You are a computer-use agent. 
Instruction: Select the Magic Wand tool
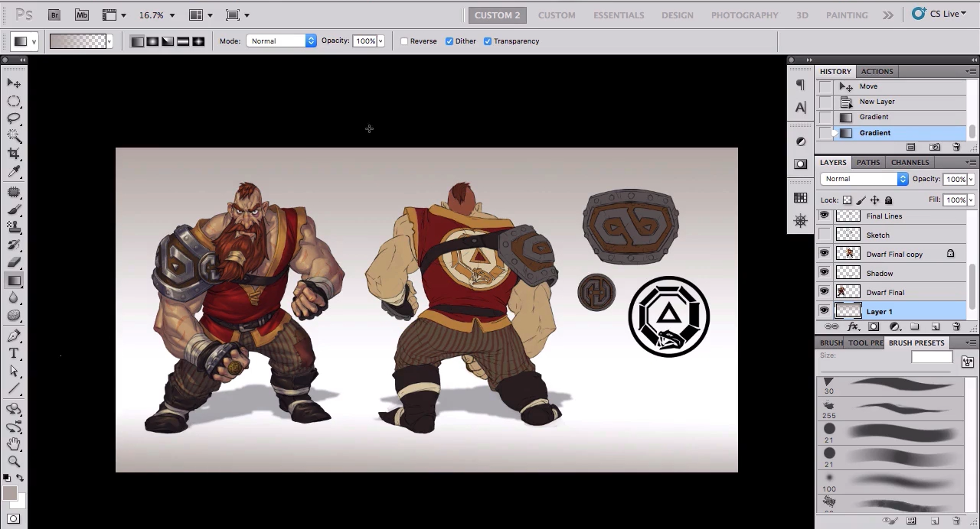click(14, 136)
